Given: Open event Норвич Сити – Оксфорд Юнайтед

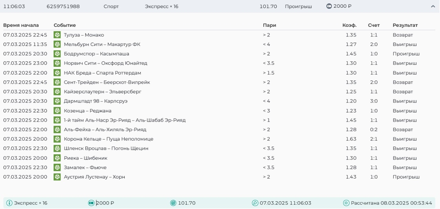Looking at the screenshot, I should click(106, 63).
